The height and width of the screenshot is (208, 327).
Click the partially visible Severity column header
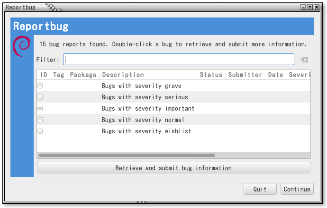(x=299, y=75)
